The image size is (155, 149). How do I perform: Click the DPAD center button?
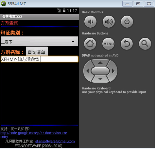point(100,71)
